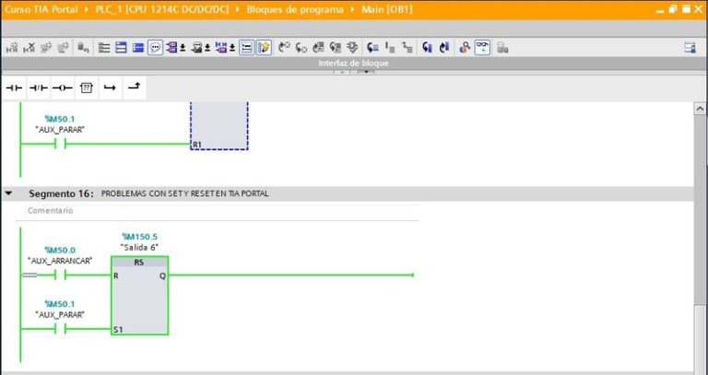Click icon right of monitoring glasses
708x375 pixels.
[x=502, y=47]
